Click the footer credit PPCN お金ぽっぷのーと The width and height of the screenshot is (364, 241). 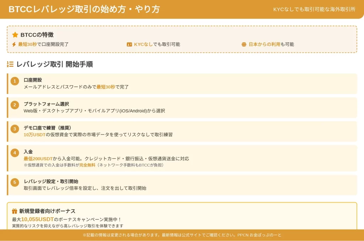click(259, 235)
